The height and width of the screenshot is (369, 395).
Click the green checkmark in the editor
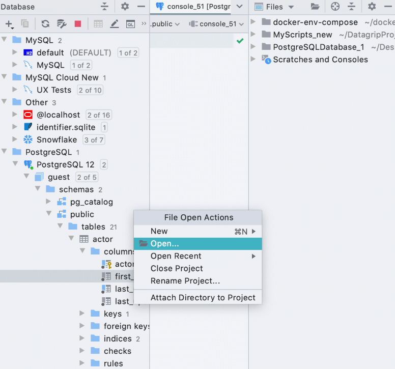(x=240, y=41)
